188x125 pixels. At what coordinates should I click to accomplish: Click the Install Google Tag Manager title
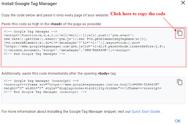(x=29, y=4)
